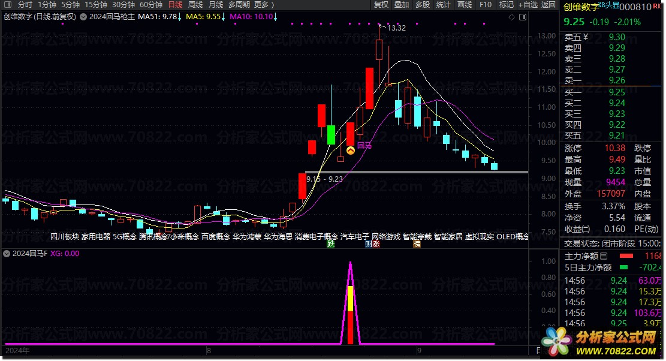
Task: Click the XR头显 tag
Action: click(608, 5)
